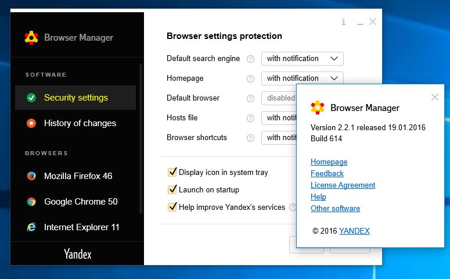Image resolution: width=450 pixels, height=279 pixels.
Task: Click the Browser Manager title in About popup
Action: click(365, 108)
